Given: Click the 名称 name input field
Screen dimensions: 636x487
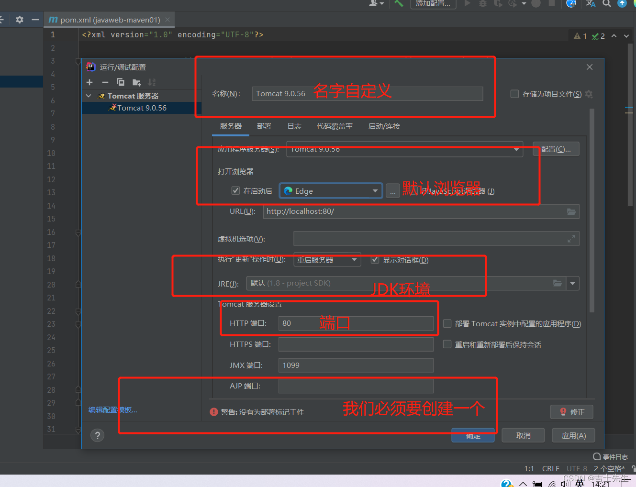Looking at the screenshot, I should coord(368,94).
